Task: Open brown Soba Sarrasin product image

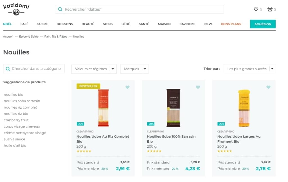Action: 173,108
